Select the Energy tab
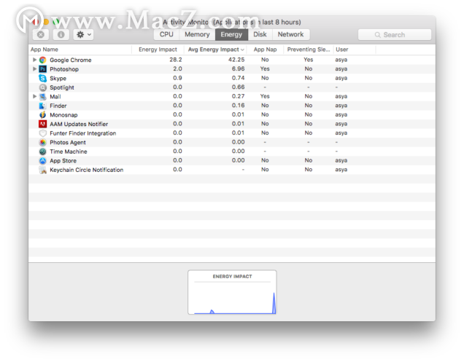Screen dimensions: 464x362 tap(231, 34)
